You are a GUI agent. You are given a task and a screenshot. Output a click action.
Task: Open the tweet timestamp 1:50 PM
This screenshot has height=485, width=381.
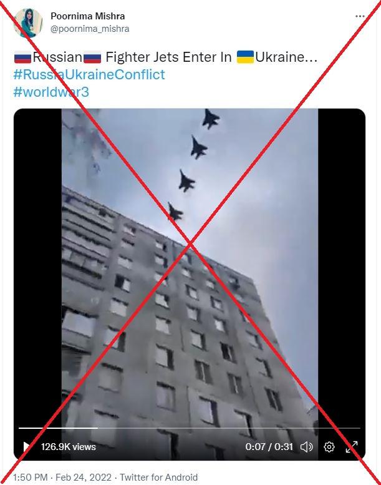point(31,477)
